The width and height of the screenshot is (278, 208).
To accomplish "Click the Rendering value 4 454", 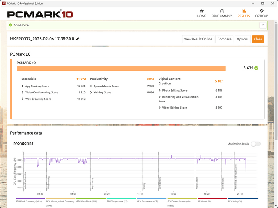I will pyautogui.click(x=219, y=97).
